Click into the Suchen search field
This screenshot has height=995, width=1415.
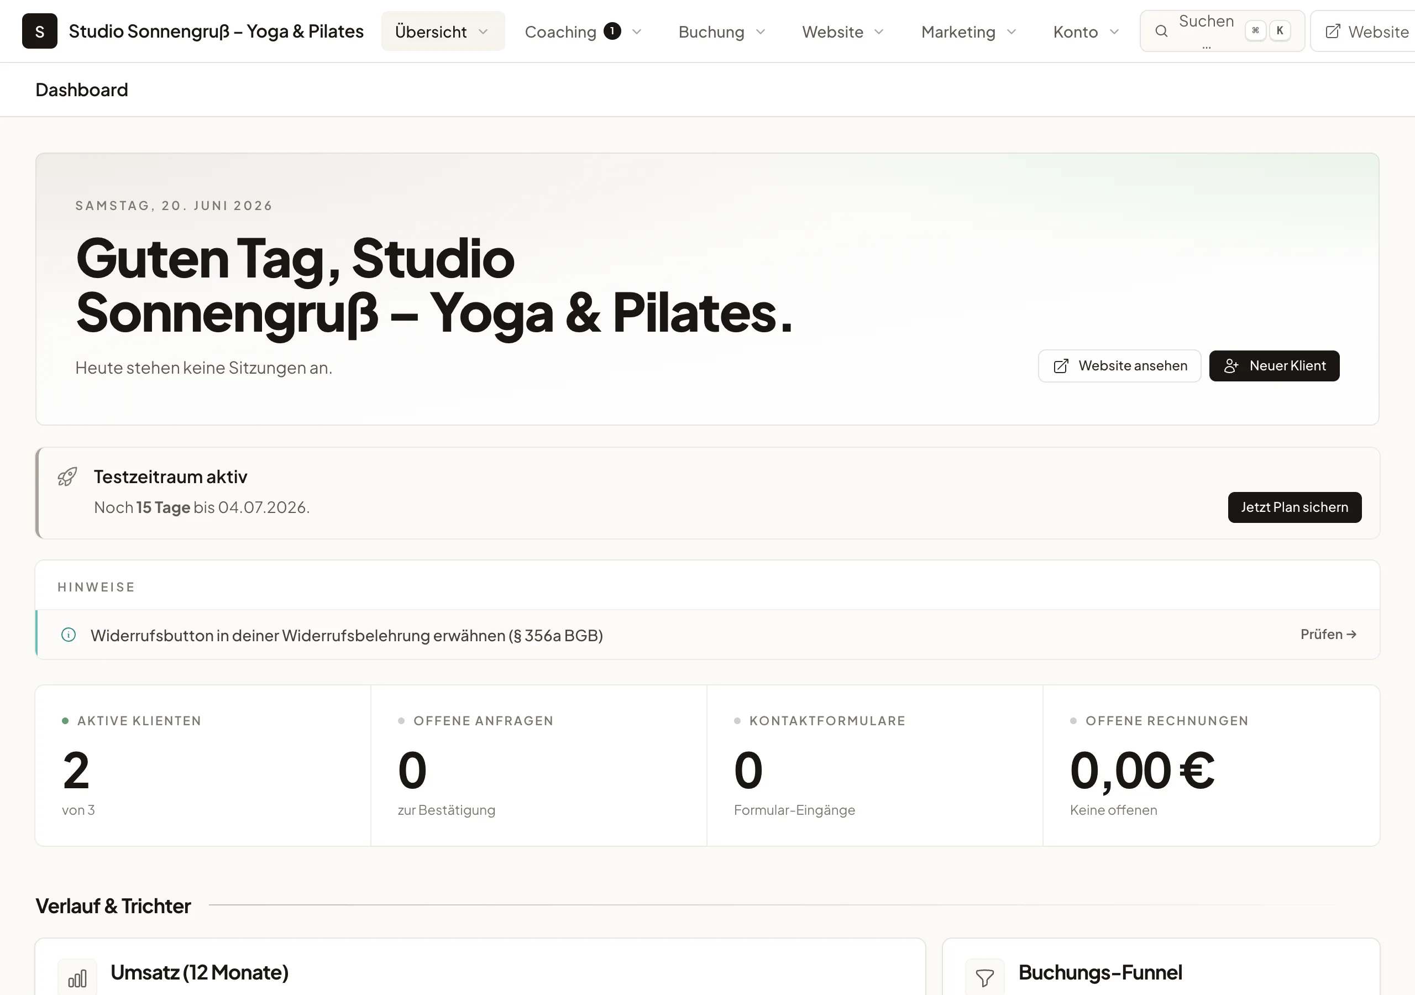[1222, 31]
